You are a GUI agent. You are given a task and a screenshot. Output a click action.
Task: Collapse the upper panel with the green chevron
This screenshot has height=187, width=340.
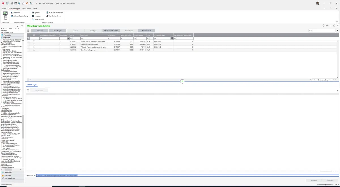182,81
